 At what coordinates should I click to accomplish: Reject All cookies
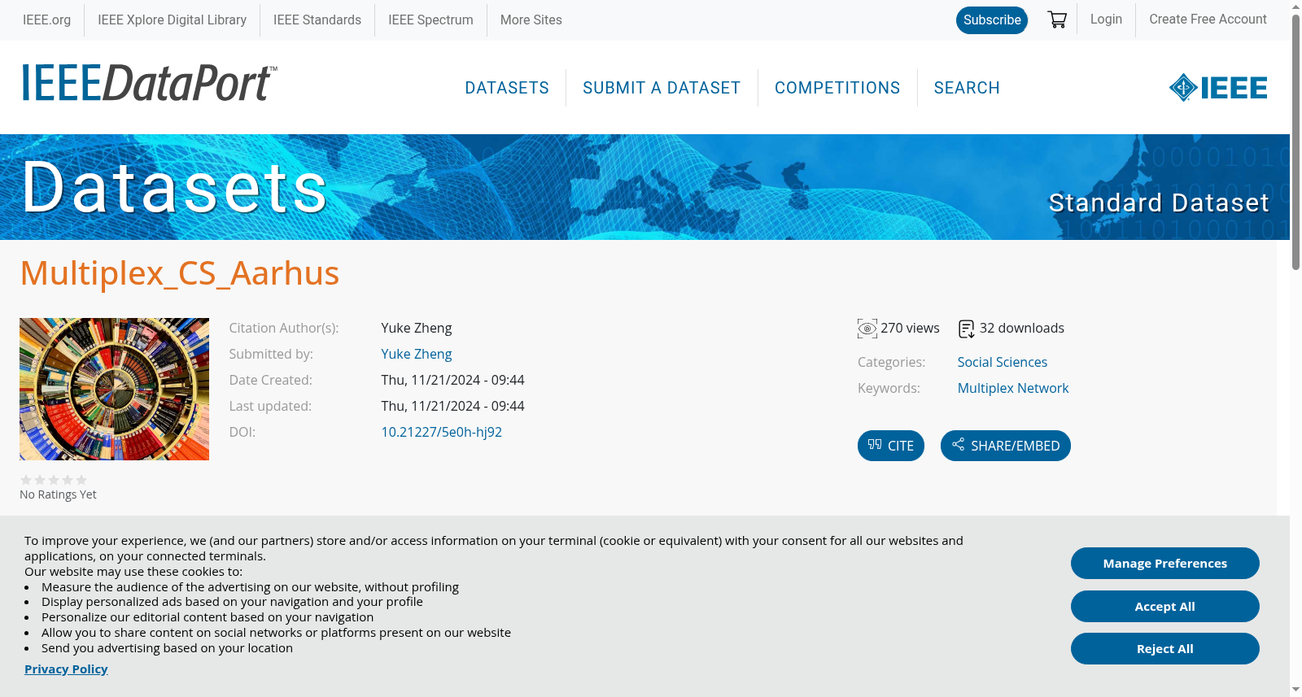[x=1165, y=648]
